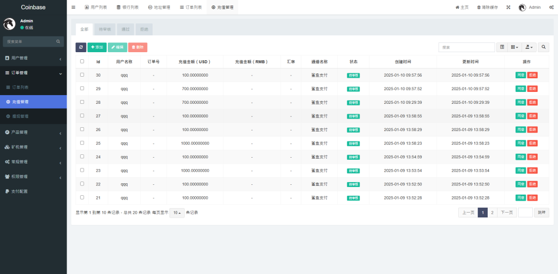Click the green 添加 button
This screenshot has width=558, height=274.
click(97, 47)
